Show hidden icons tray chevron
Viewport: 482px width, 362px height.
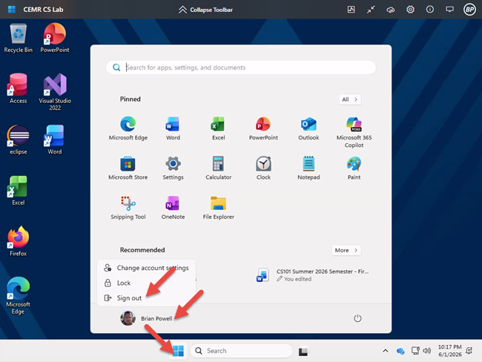coord(385,351)
